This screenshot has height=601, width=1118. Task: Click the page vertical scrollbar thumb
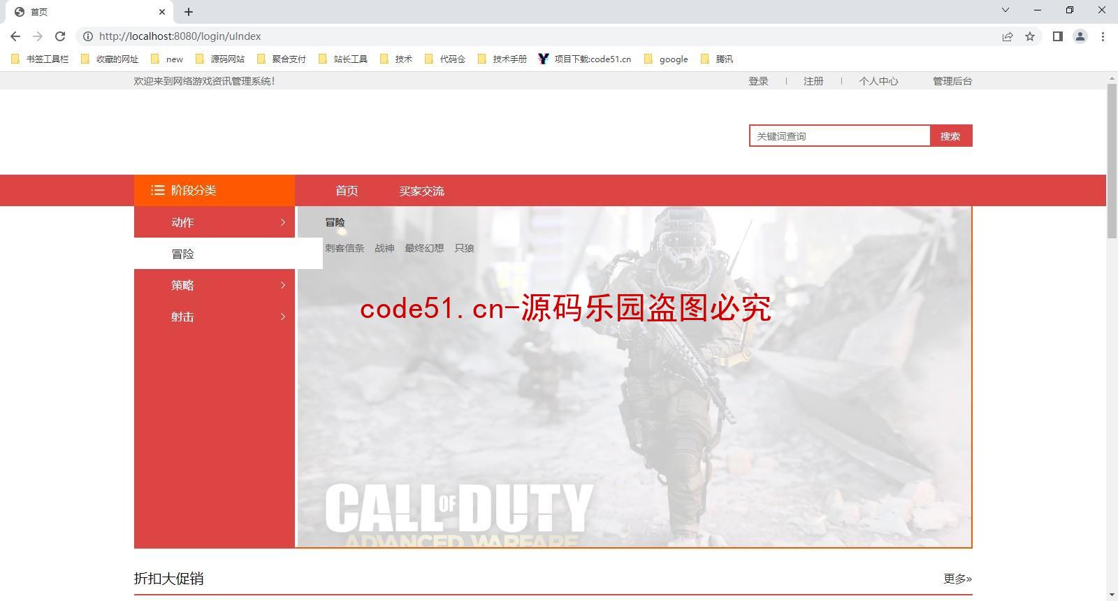[1112, 161]
